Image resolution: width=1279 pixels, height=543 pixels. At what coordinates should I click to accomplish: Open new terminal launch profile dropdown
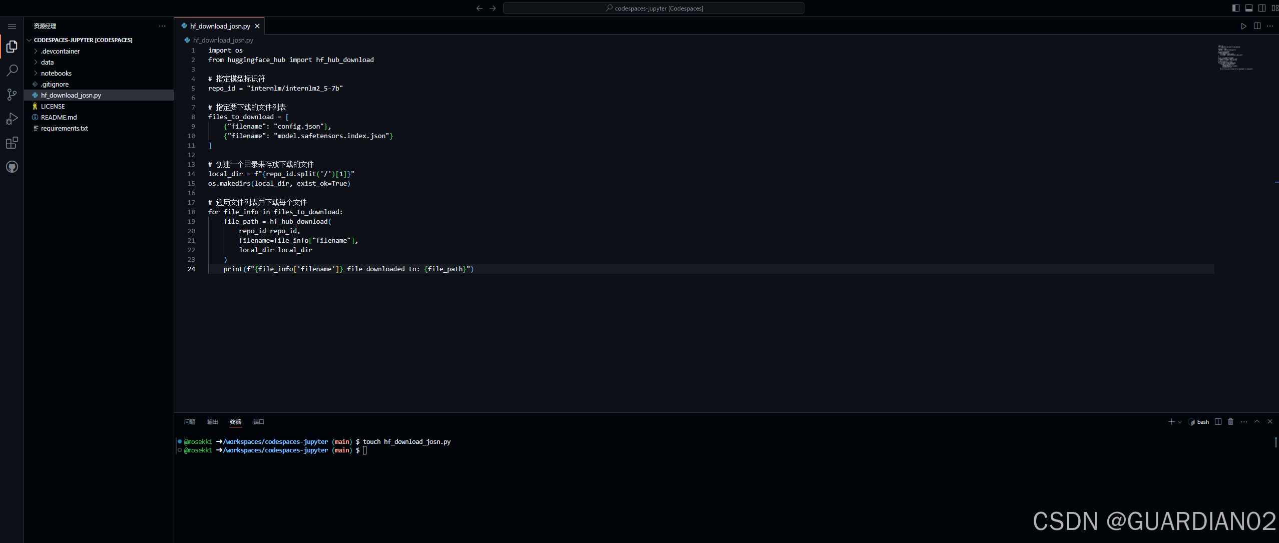click(x=1180, y=422)
